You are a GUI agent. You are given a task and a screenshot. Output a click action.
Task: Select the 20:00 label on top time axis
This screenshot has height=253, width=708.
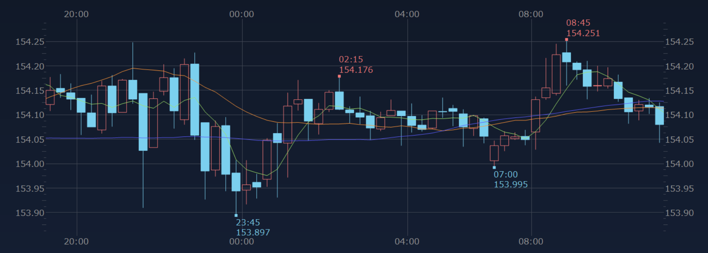tap(76, 14)
